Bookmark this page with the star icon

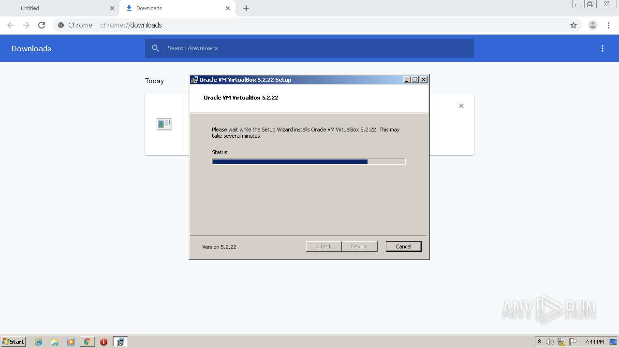point(574,25)
